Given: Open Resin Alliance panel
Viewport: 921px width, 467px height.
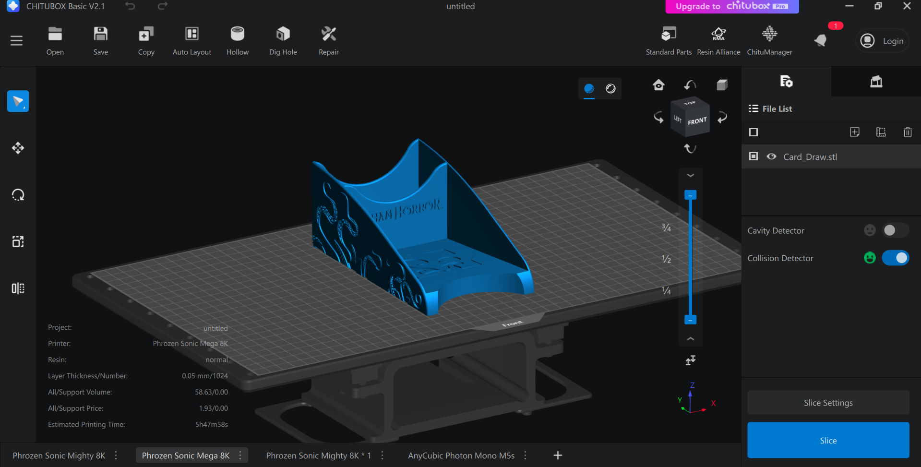Looking at the screenshot, I should [x=718, y=41].
